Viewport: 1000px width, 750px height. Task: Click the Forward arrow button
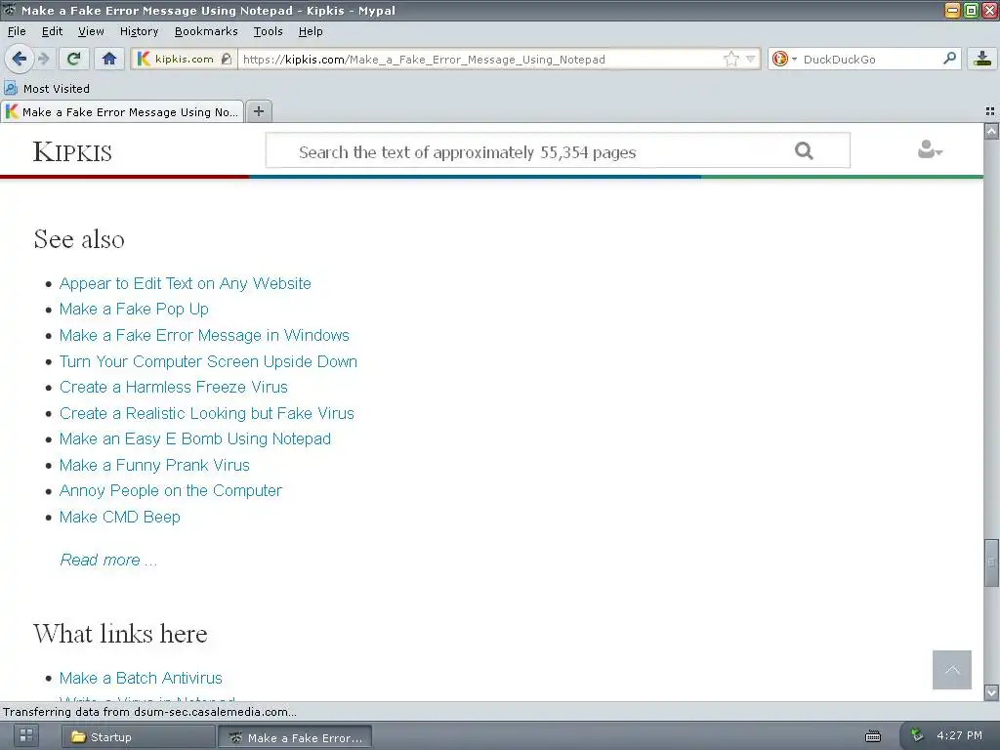tap(44, 60)
